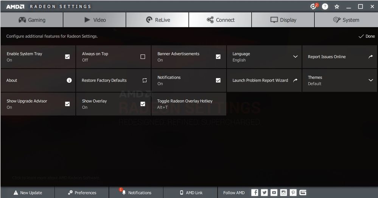Viewport: 378px width, 198px height.
Task: Open New Update in bottom bar
Action: [28, 192]
